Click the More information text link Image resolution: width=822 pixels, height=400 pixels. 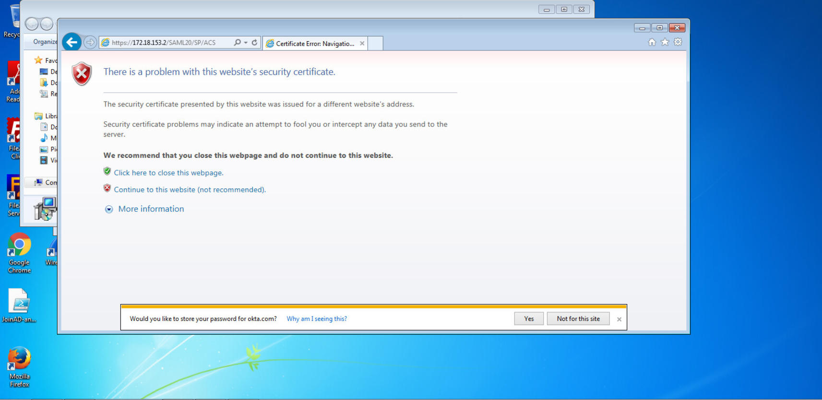pos(151,209)
